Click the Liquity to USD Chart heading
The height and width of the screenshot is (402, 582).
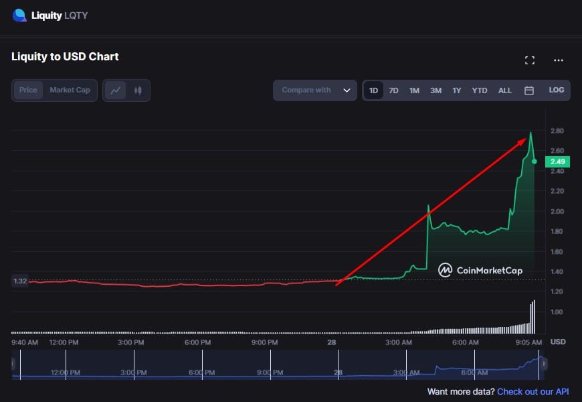[65, 56]
